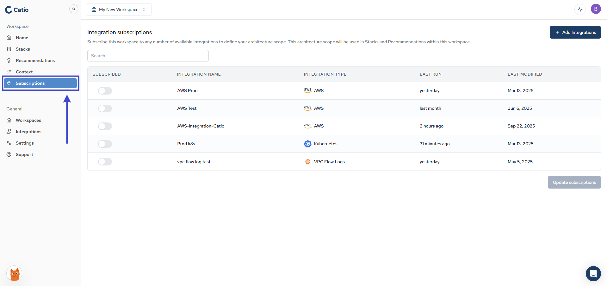
Task: Click the Add Integrations button
Action: 575,32
